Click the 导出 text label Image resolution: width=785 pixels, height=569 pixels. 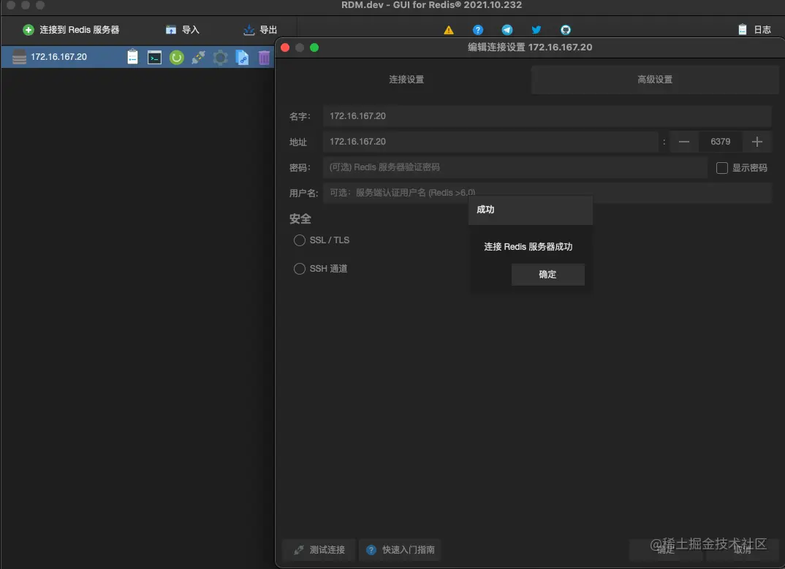click(x=268, y=30)
